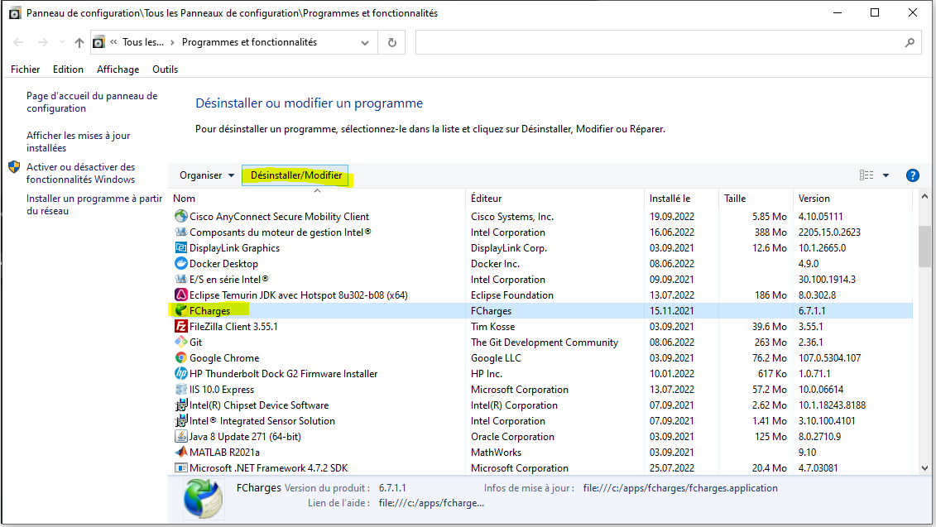936x527 pixels.
Task: Open the Fichier menu
Action: point(25,69)
